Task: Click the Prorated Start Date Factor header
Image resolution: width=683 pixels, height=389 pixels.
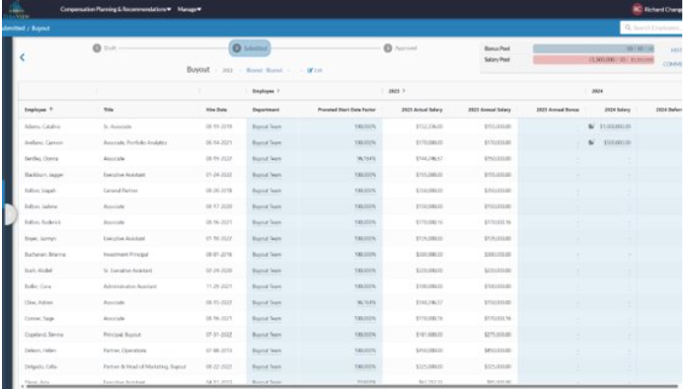Action: tap(346, 110)
